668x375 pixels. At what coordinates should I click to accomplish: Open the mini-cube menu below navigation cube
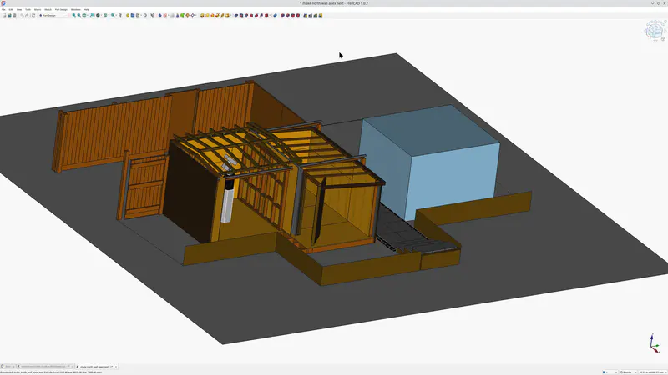[663, 39]
